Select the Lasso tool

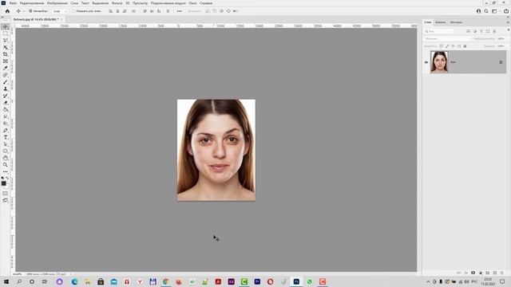click(6, 41)
